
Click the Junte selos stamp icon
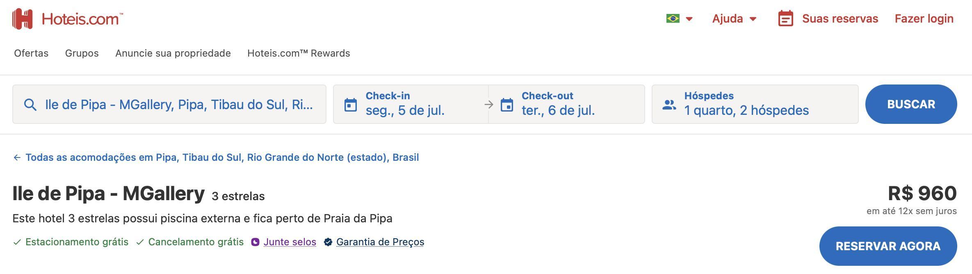click(255, 242)
